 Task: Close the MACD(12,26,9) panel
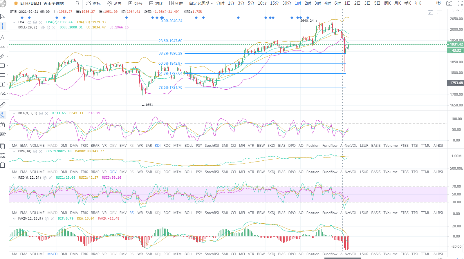[52, 219]
